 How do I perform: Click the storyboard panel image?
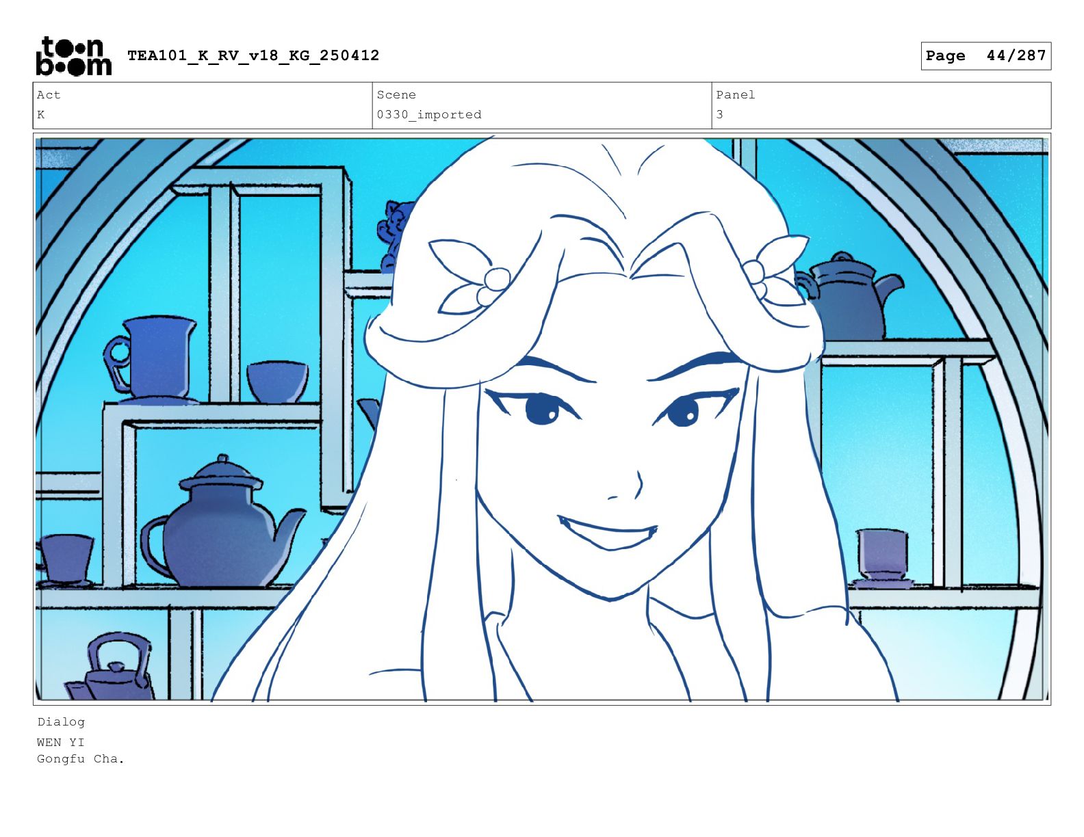[x=542, y=419]
